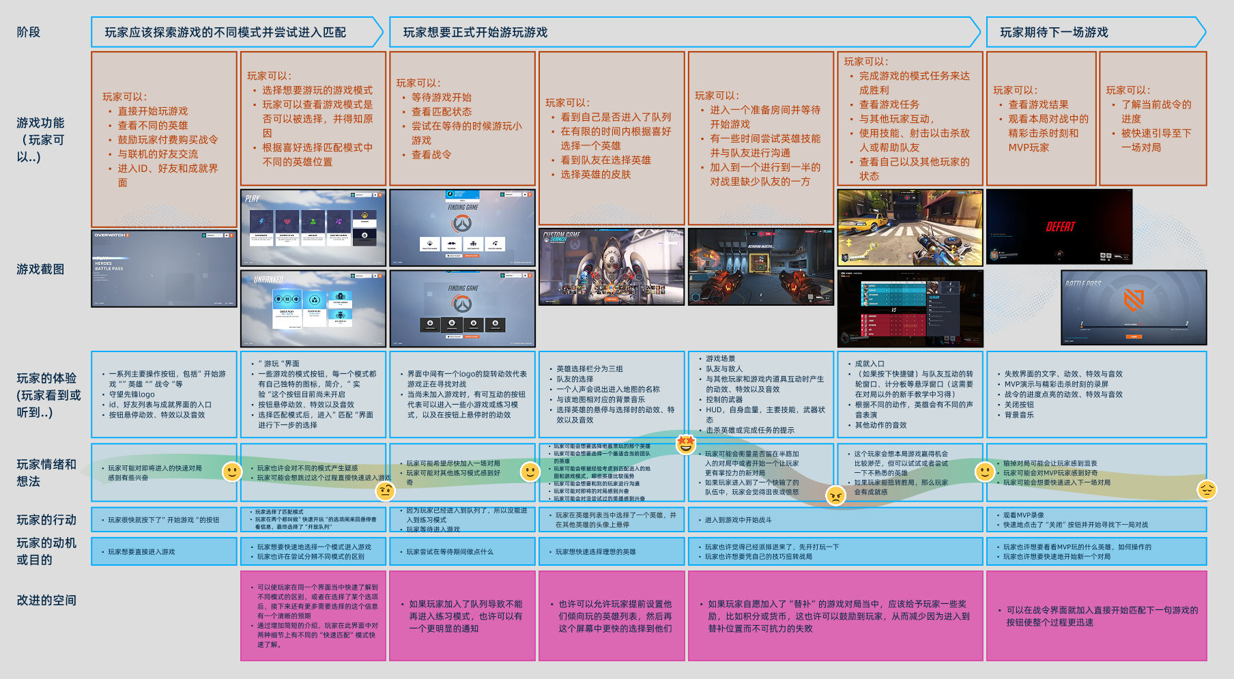Click the angry red-faced emoji
The width and height of the screenshot is (1234, 679).
(835, 495)
